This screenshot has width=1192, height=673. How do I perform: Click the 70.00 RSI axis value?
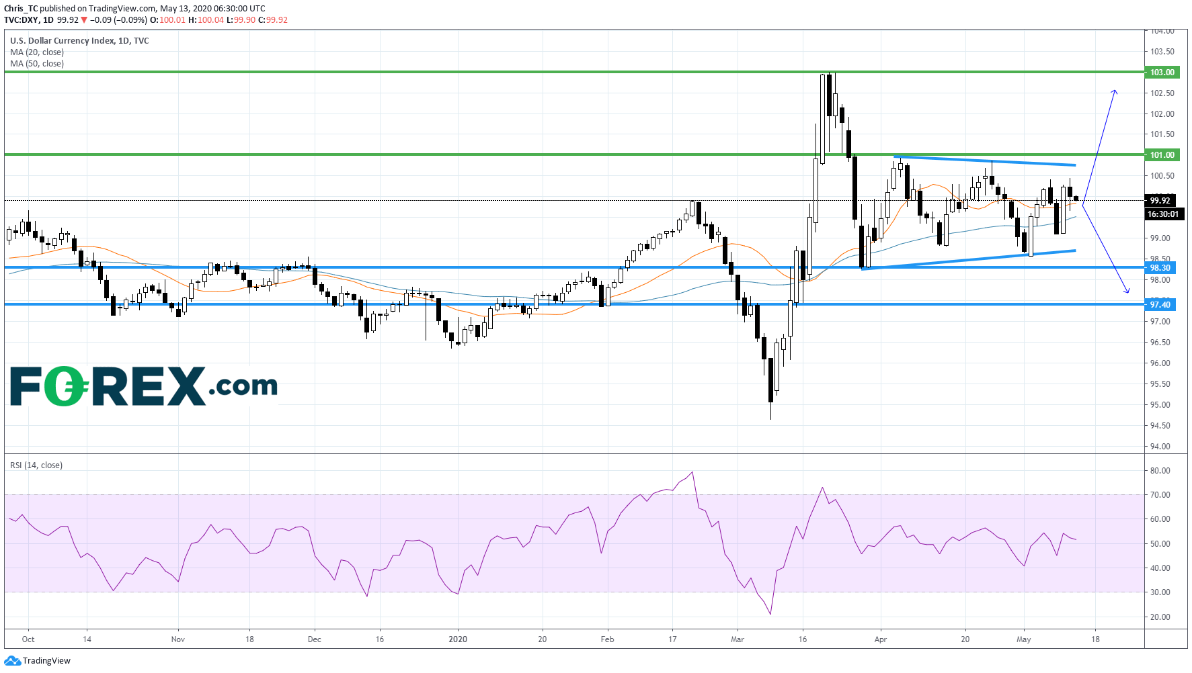tap(1160, 495)
